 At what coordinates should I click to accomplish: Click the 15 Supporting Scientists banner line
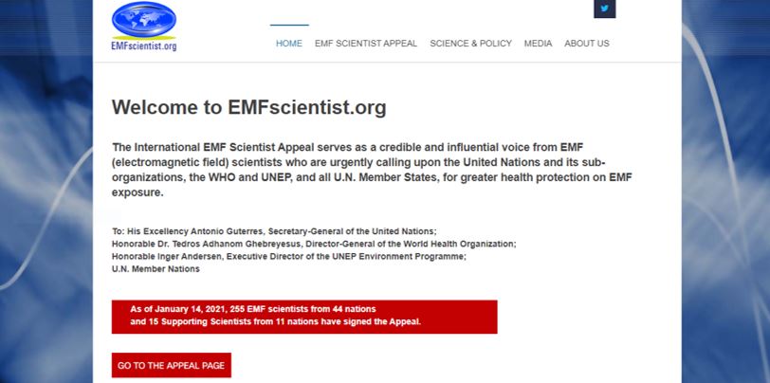click(x=276, y=322)
